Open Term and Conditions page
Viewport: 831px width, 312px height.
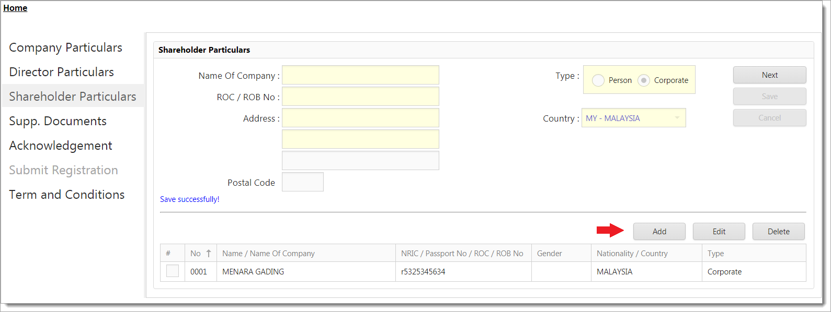click(66, 195)
